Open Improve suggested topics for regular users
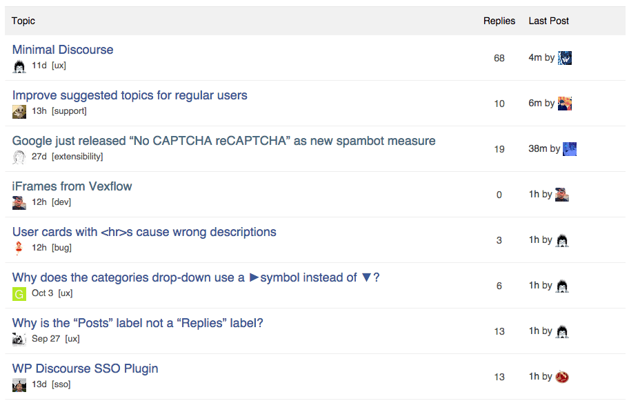629x401 pixels. click(x=130, y=95)
